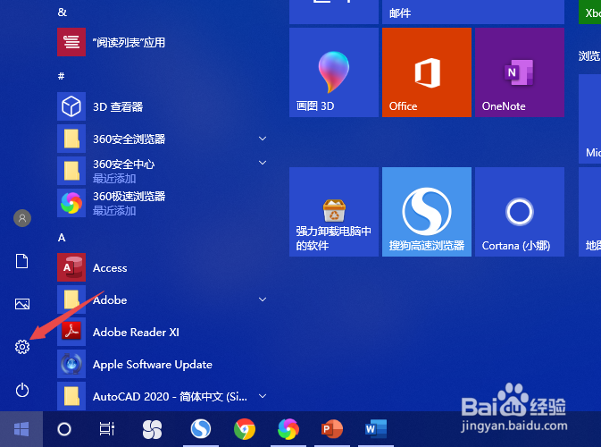Open Google Chrome from the taskbar
The width and height of the screenshot is (601, 447).
click(245, 429)
